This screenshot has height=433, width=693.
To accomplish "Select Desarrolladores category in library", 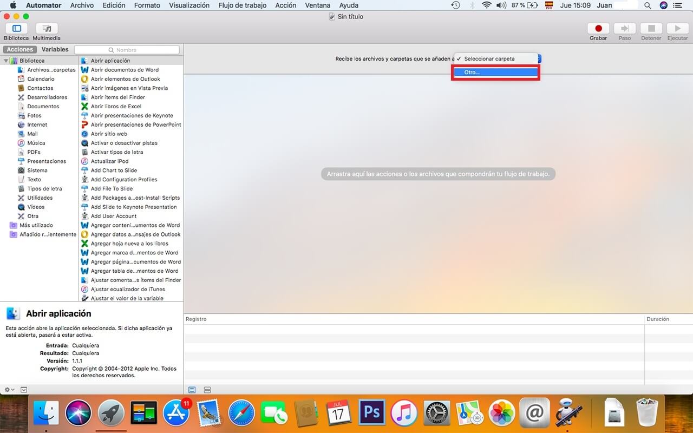I will pyautogui.click(x=47, y=97).
